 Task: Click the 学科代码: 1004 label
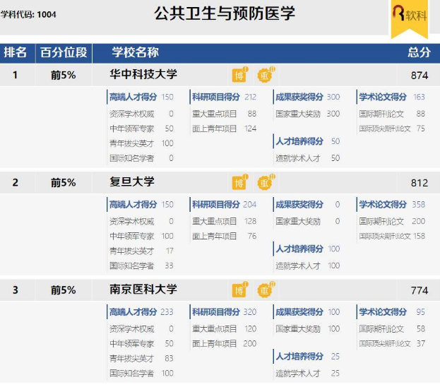point(28,14)
